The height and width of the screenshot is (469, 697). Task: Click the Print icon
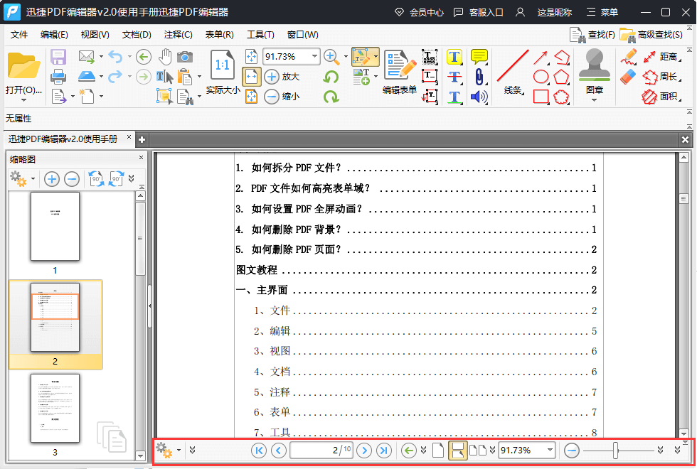[x=58, y=77]
